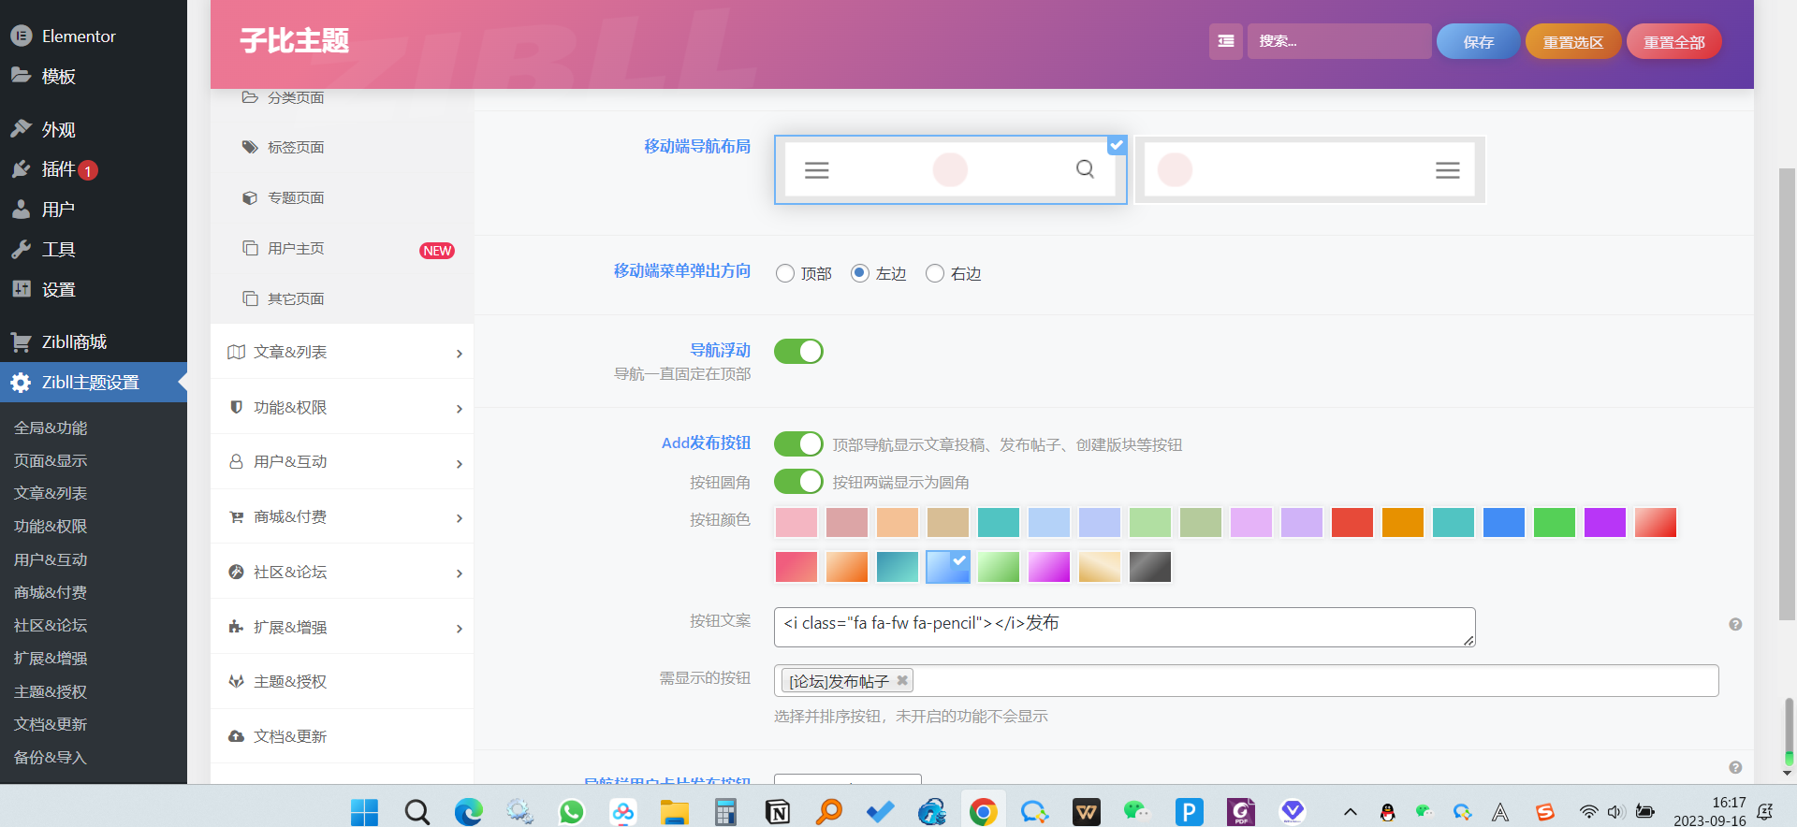This screenshot has height=827, width=1797.
Task: Show hidden system tray icons chevron
Action: 1350,812
